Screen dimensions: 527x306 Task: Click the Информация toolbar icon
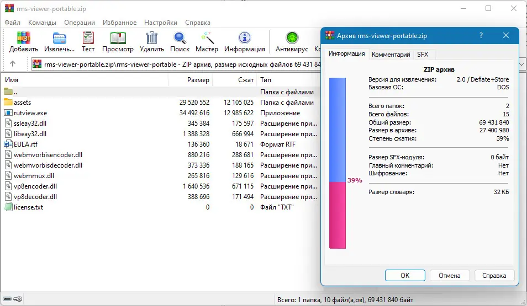click(244, 38)
